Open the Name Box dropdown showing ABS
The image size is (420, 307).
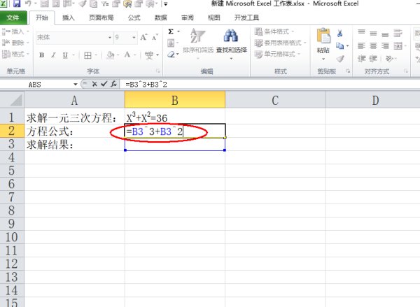pyautogui.click(x=76, y=85)
